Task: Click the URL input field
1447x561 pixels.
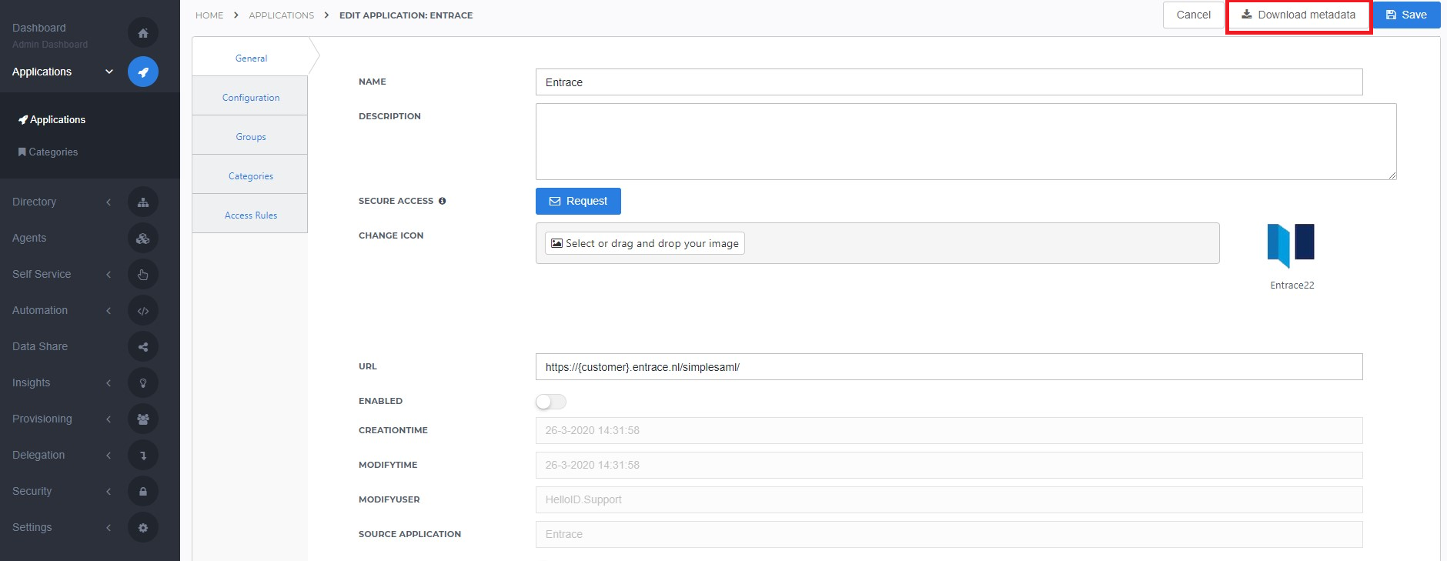Action: pyautogui.click(x=949, y=367)
